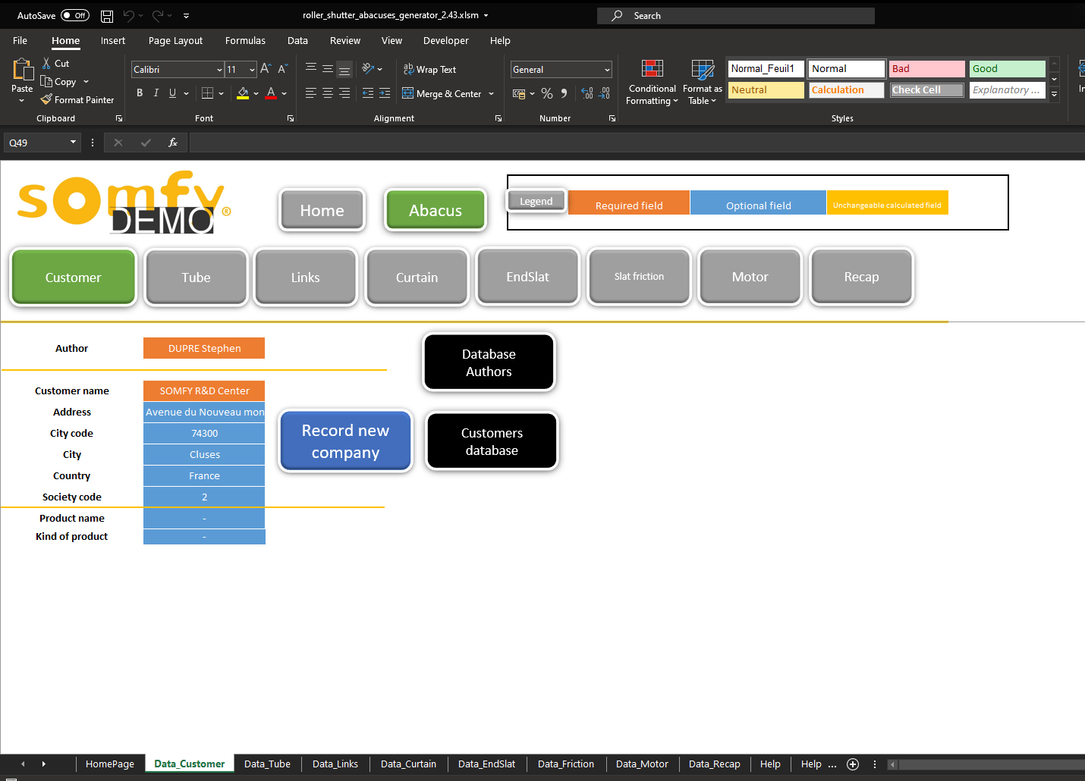Click the Save icon in title bar

click(107, 16)
